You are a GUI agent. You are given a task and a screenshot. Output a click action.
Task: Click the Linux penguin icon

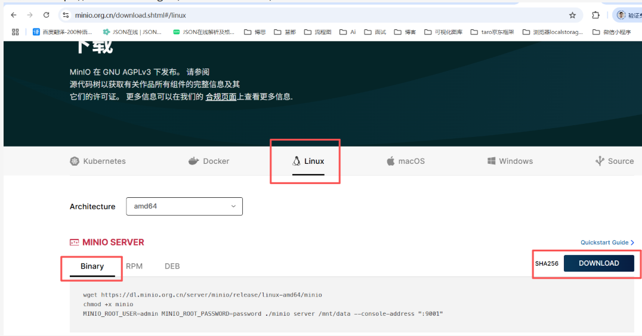297,161
